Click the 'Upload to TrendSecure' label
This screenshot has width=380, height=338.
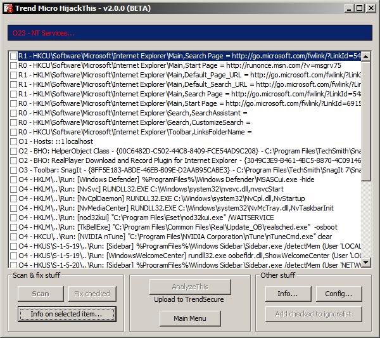pos(189,299)
